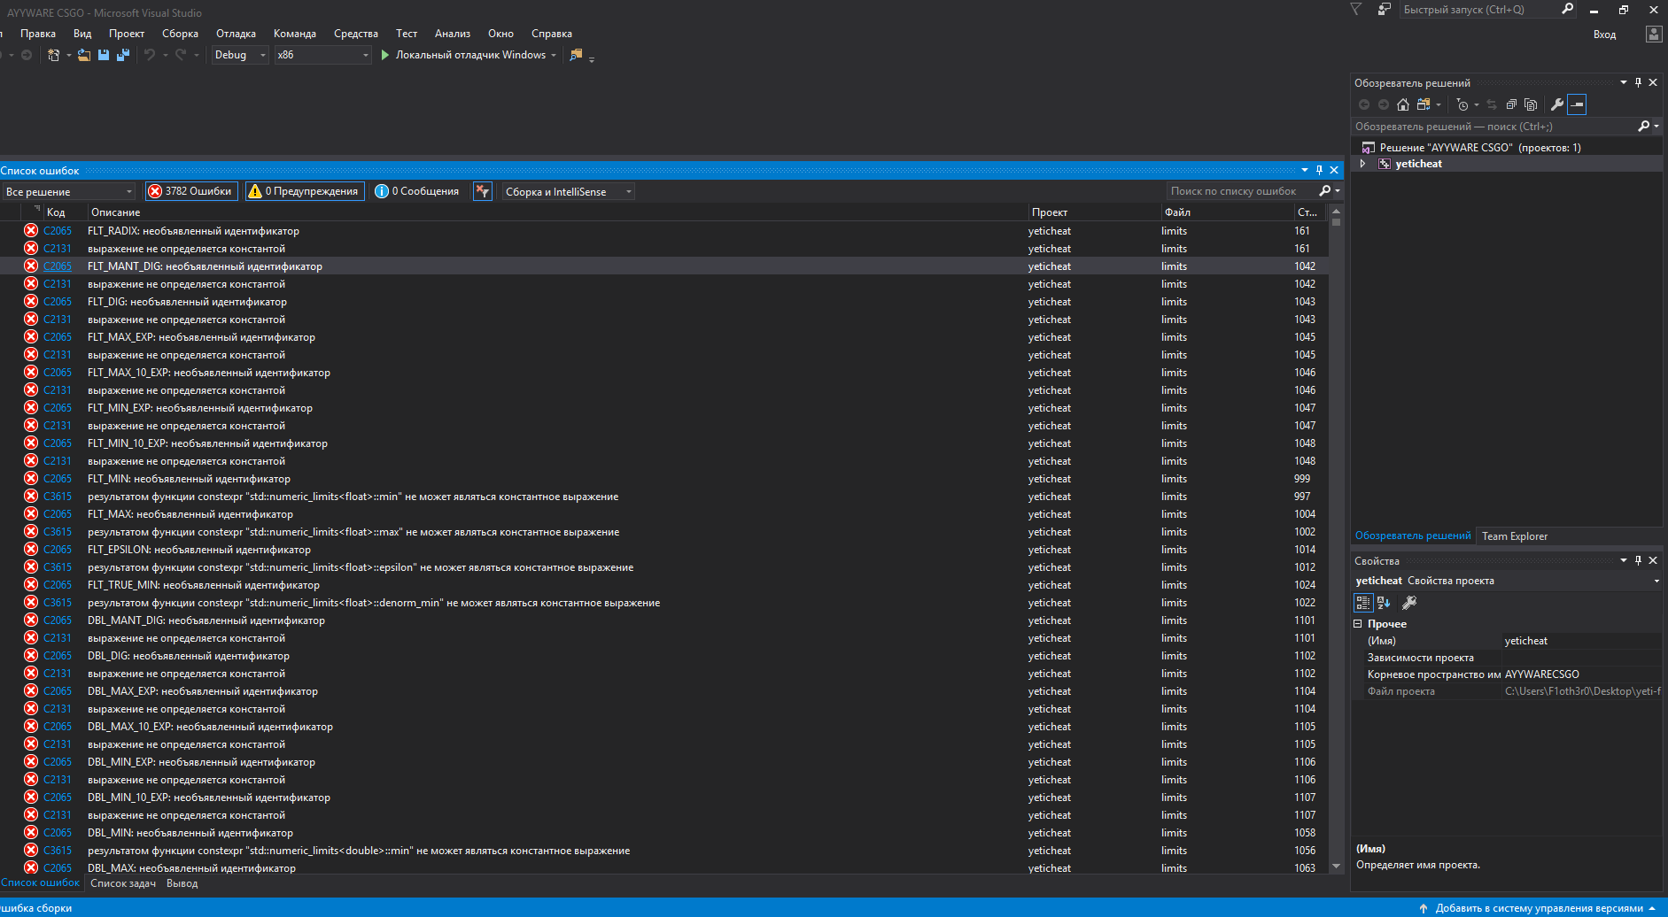Click alphabetical sort icon in Свойства panel
The height and width of the screenshot is (917, 1668).
1384,603
